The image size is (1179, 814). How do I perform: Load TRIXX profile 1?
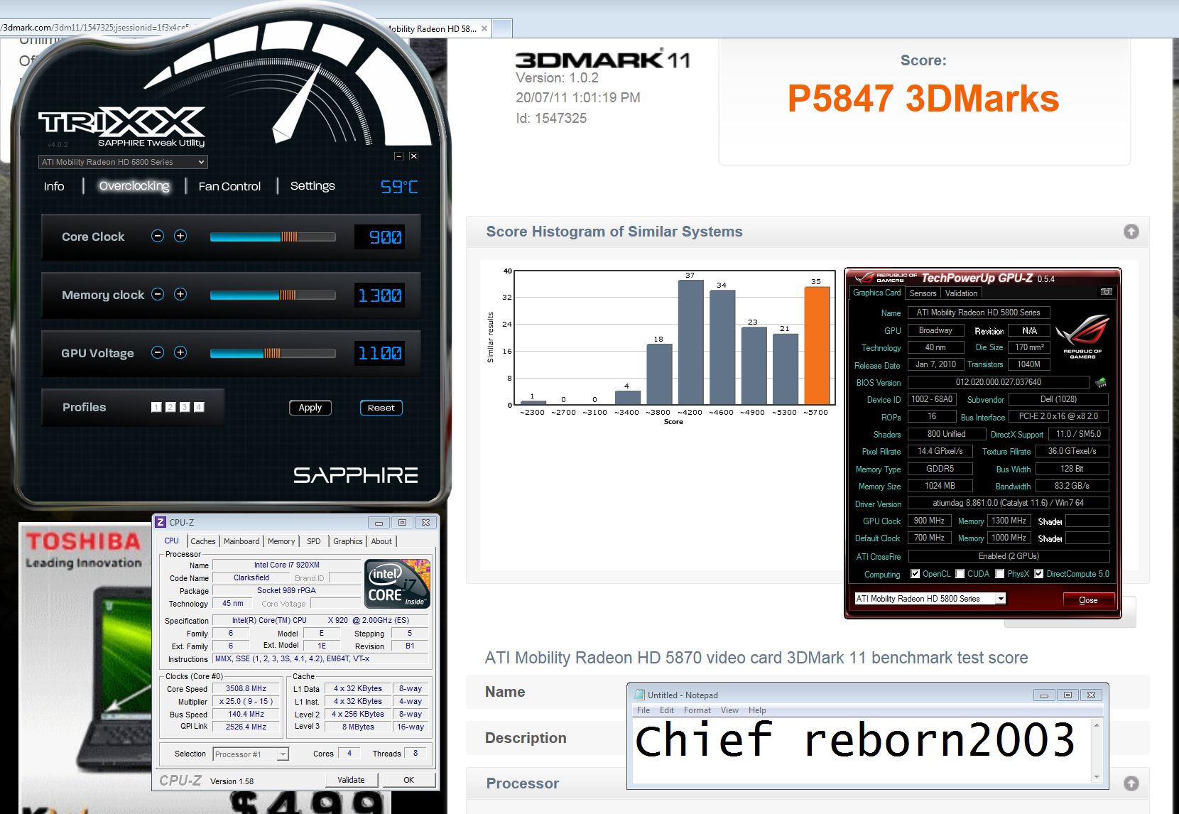pyautogui.click(x=156, y=407)
